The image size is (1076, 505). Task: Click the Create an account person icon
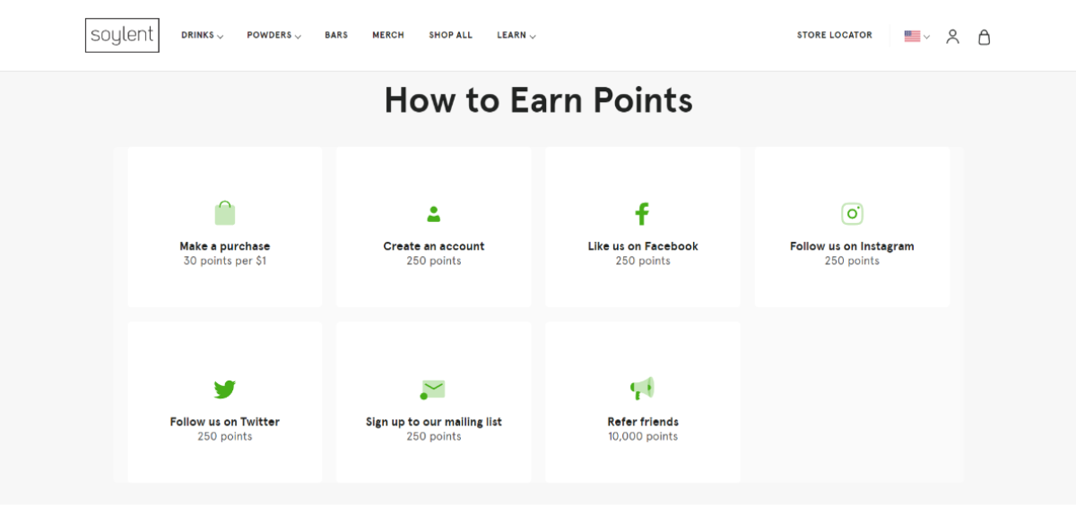point(434,214)
